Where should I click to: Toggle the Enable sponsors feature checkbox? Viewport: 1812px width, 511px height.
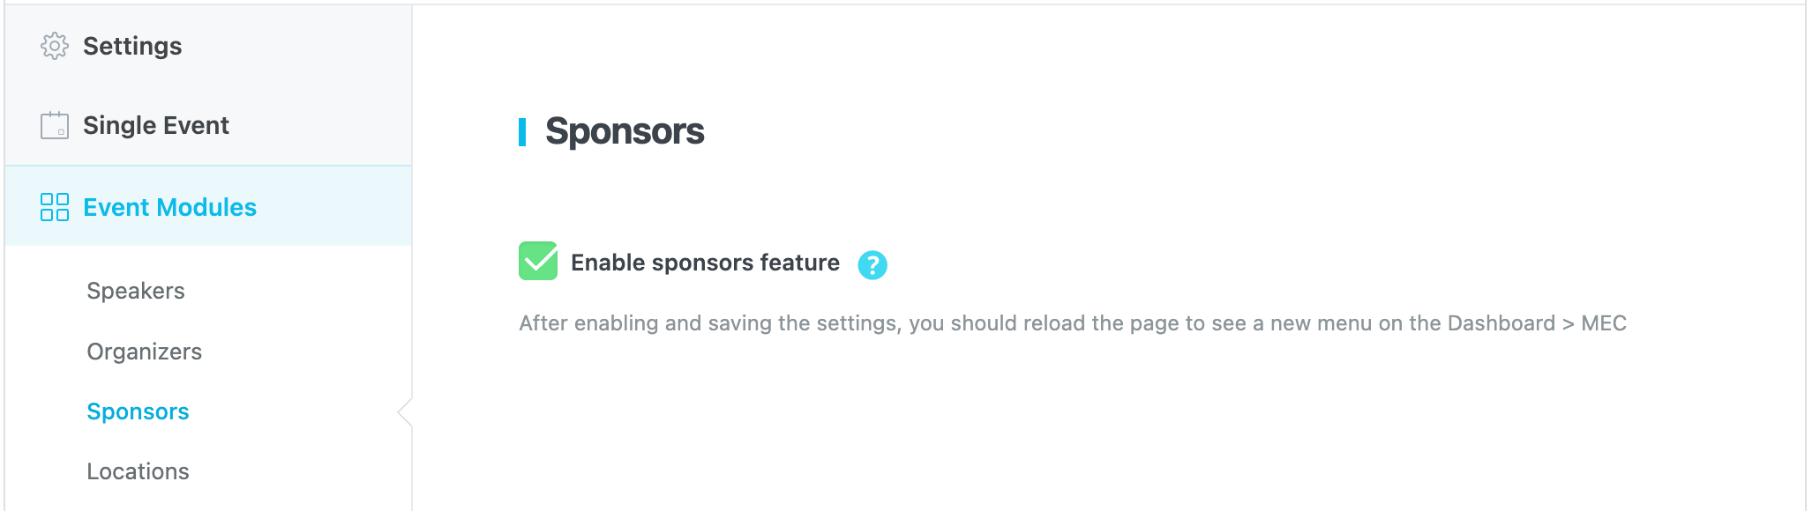click(538, 262)
